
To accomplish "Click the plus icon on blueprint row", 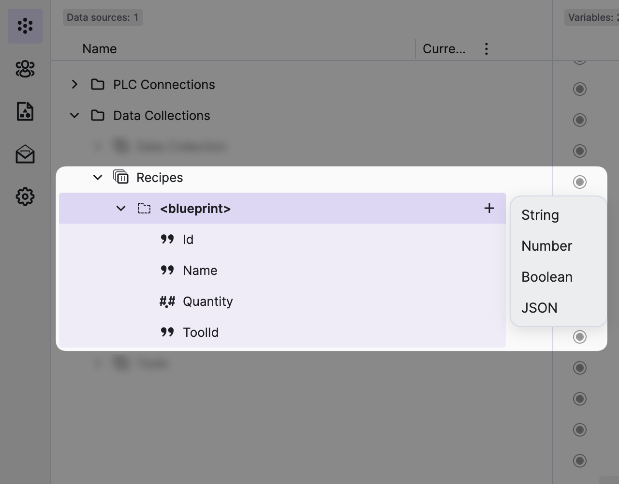I will point(489,208).
